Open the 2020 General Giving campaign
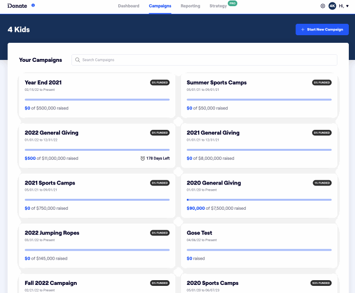The height and width of the screenshot is (293, 355). (259, 195)
